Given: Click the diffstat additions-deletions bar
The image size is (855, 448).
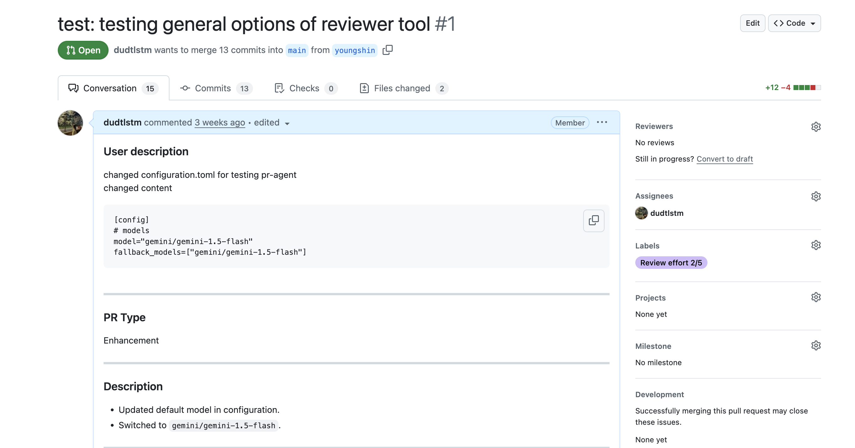Looking at the screenshot, I should [x=807, y=88].
